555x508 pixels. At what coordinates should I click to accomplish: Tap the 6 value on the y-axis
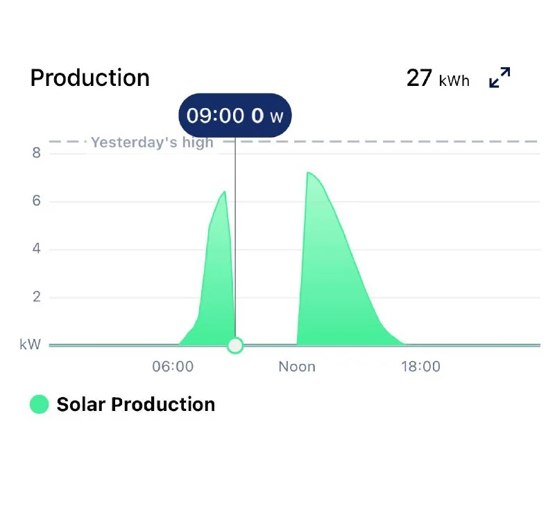[36, 202]
